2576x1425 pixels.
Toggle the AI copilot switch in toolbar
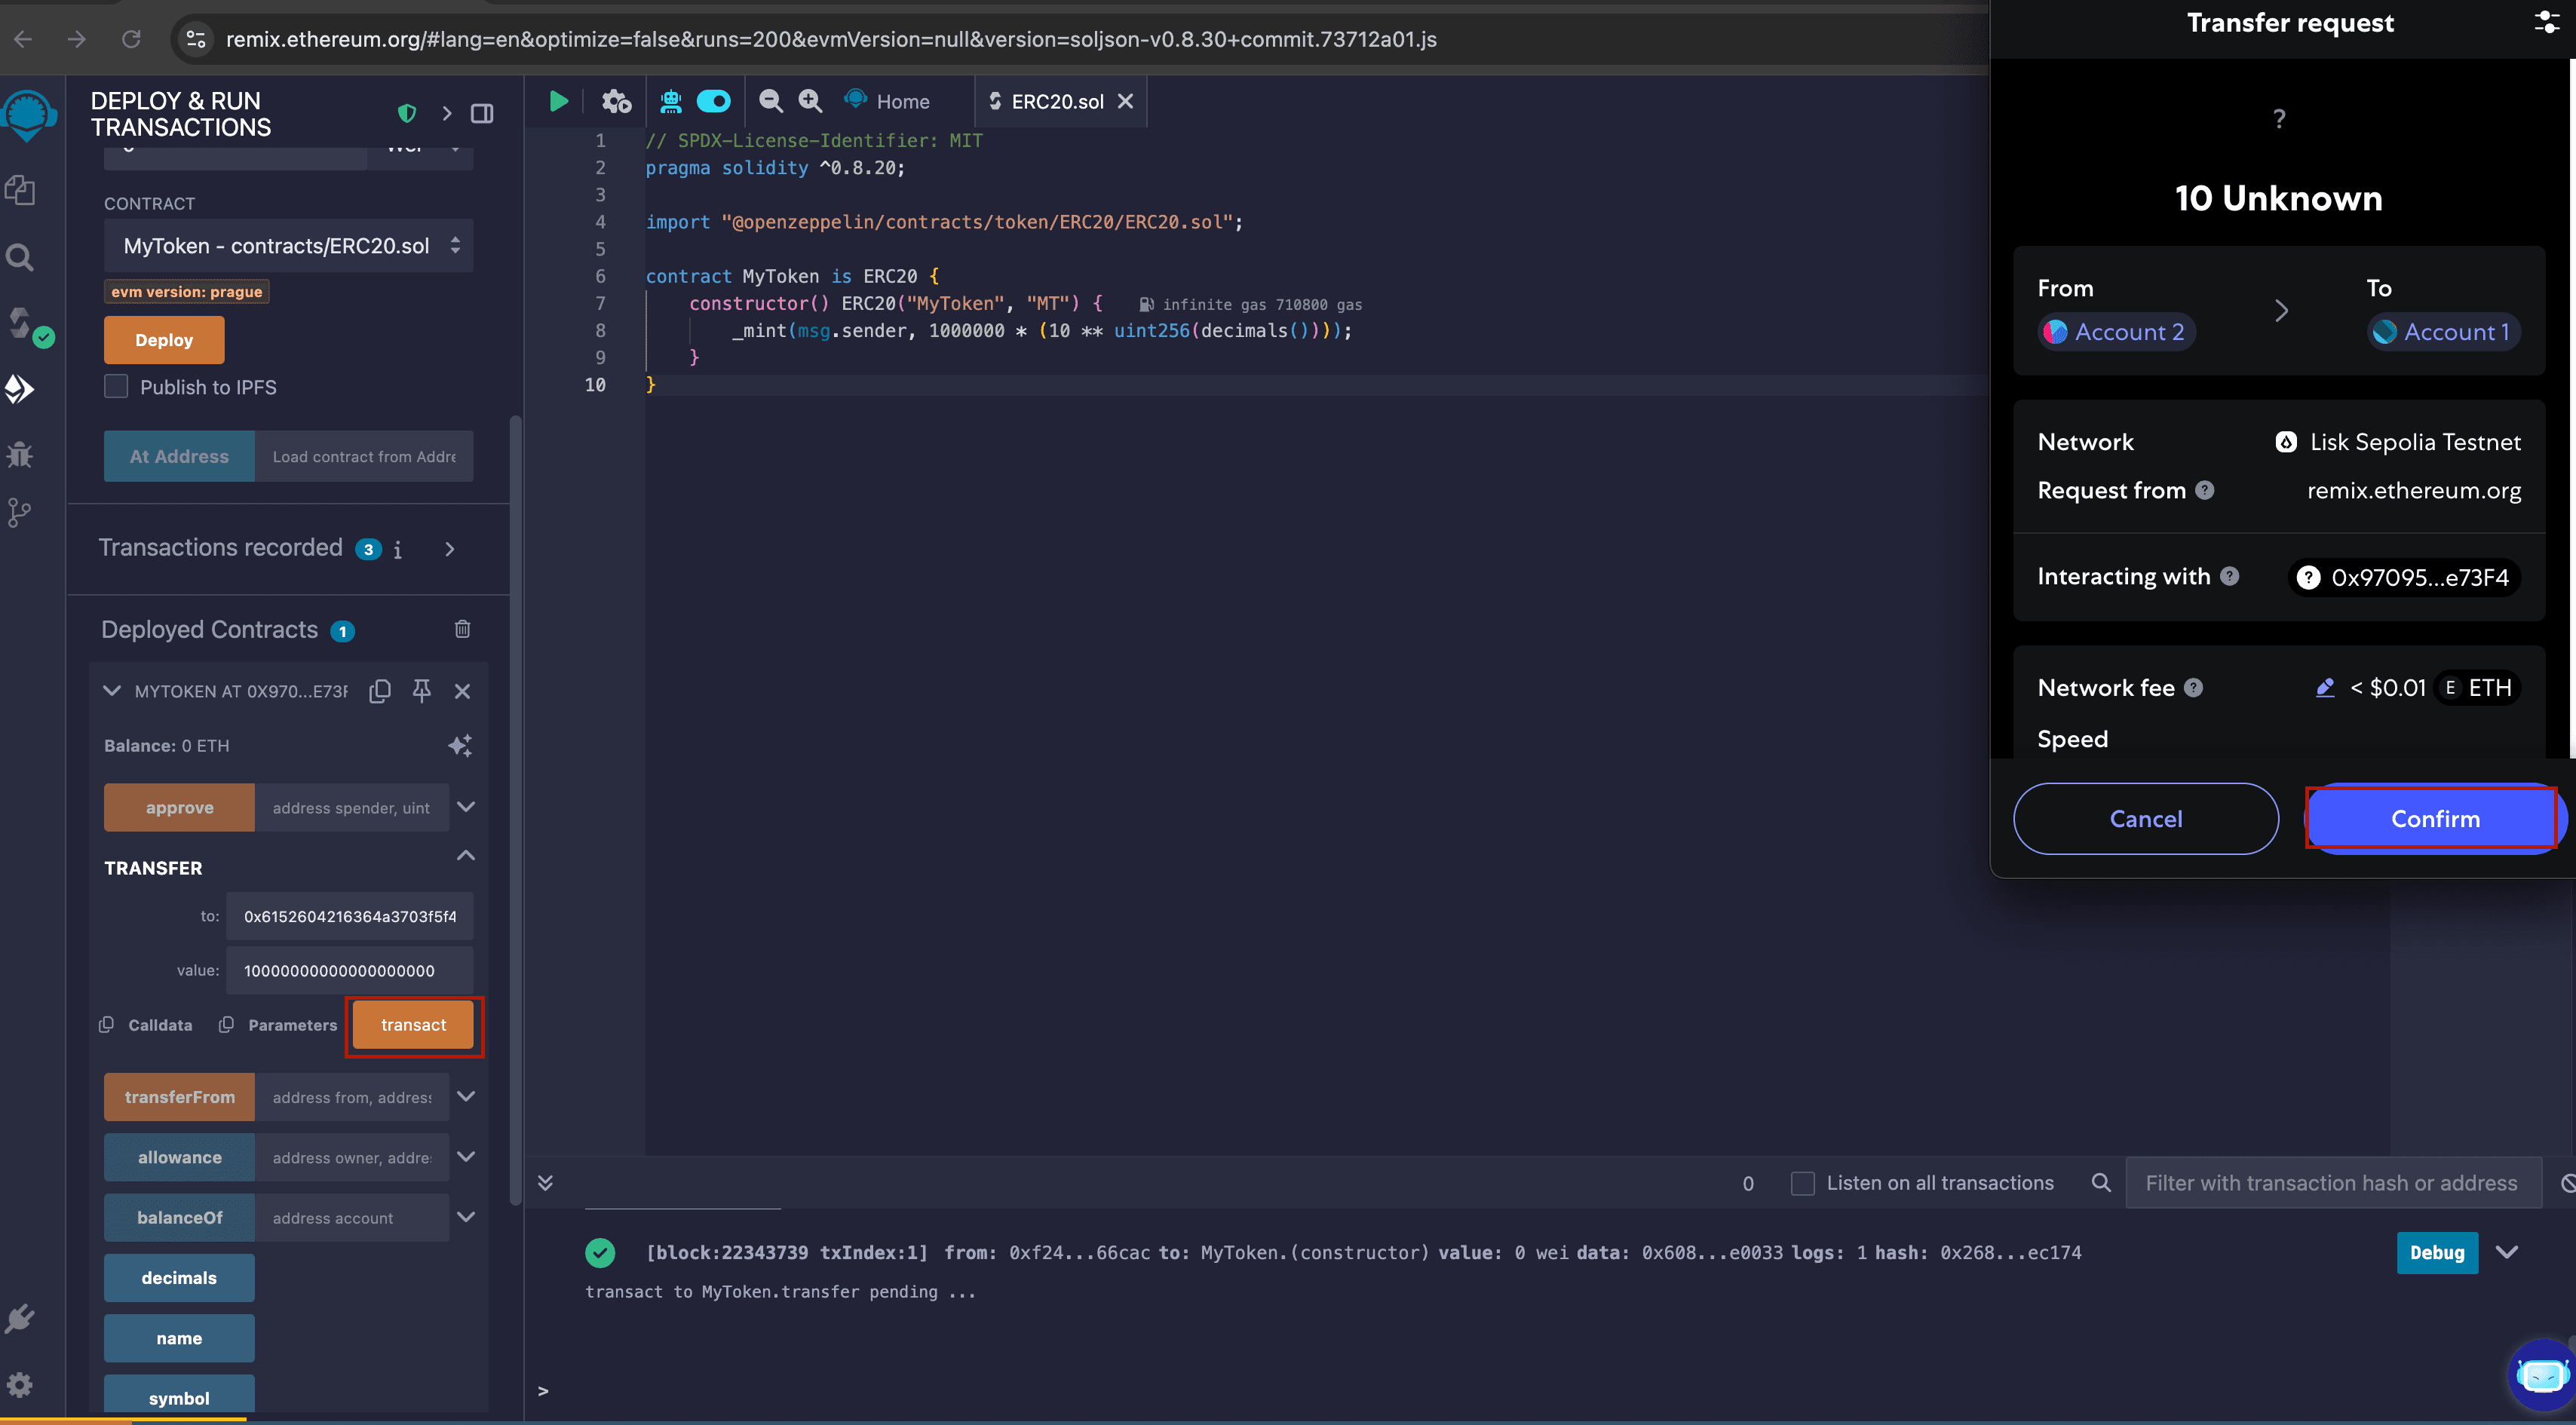(714, 101)
